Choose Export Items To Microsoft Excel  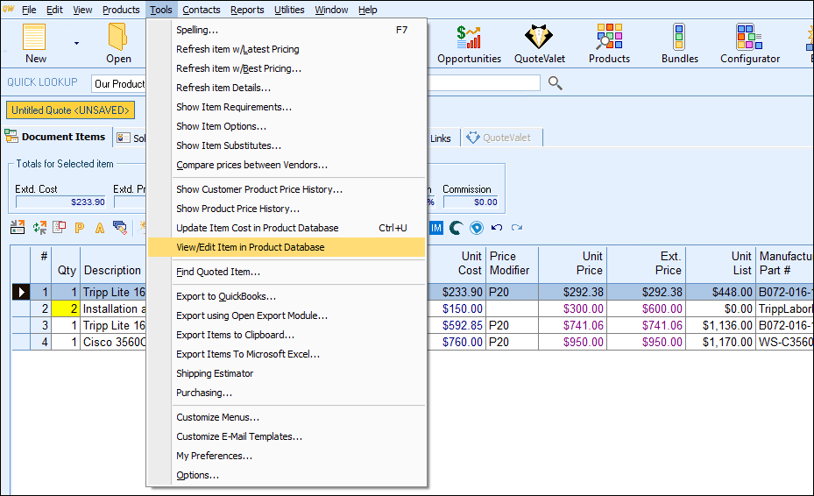click(248, 354)
